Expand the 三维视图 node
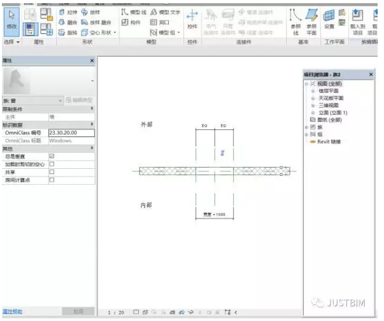 click(x=313, y=106)
